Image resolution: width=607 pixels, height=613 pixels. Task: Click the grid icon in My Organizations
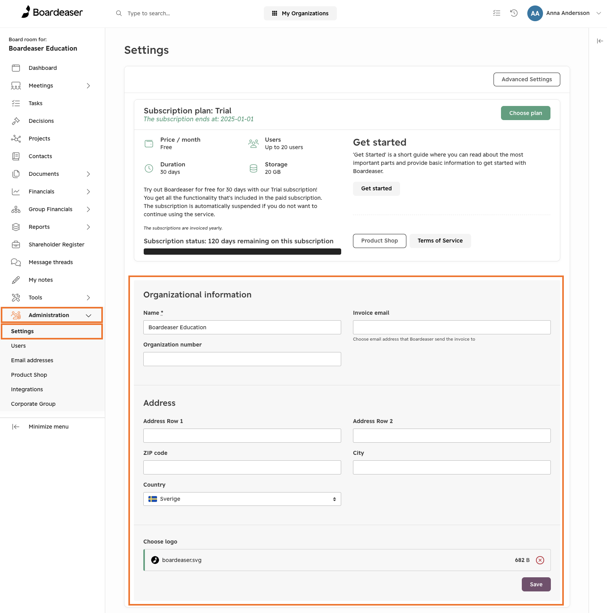[274, 13]
